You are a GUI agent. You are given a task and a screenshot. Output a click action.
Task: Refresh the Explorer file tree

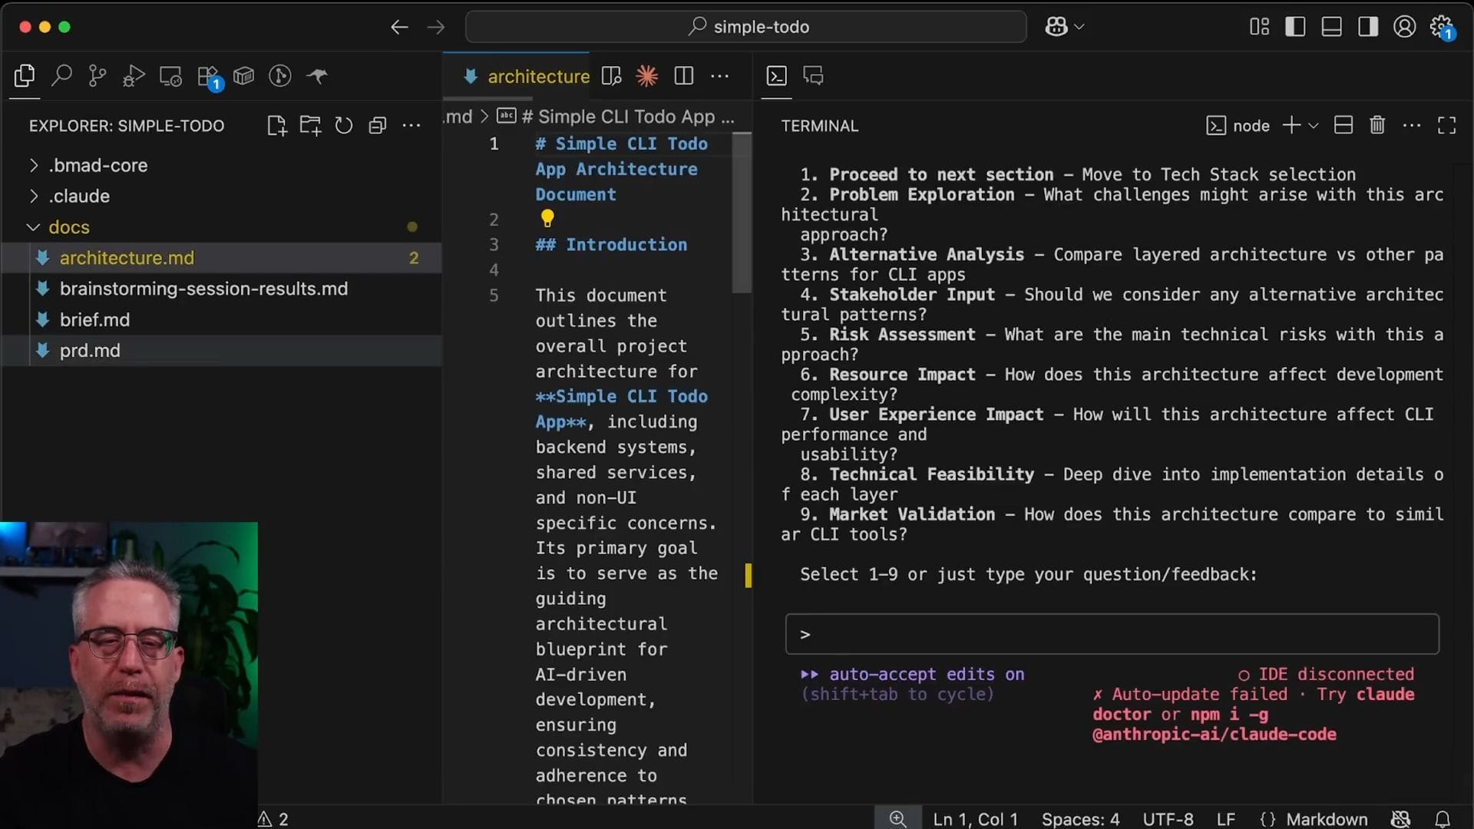pos(344,126)
